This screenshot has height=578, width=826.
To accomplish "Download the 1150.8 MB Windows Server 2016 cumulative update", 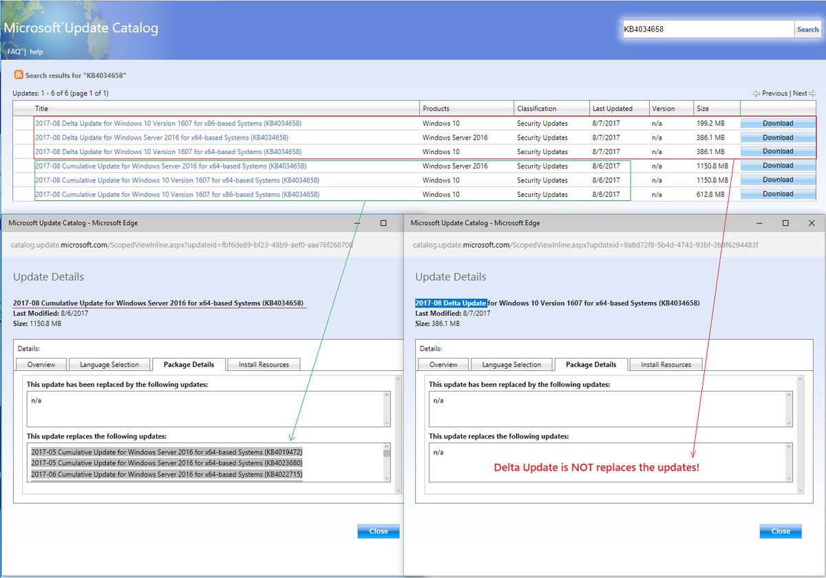I will [778, 165].
